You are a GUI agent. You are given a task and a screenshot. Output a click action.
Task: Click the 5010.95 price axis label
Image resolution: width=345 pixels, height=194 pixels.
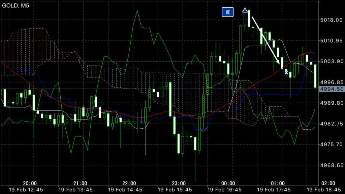[332, 41]
